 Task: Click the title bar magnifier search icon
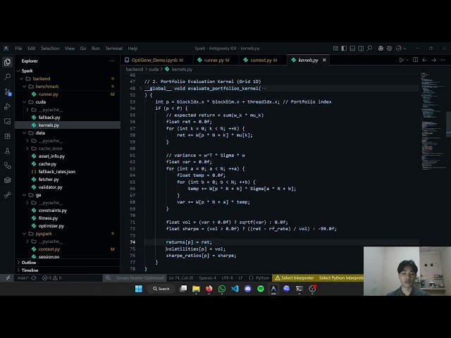(369, 49)
